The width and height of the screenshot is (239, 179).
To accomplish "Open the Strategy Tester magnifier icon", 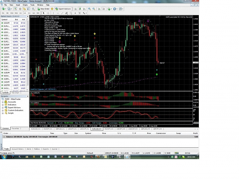I will [33, 9].
